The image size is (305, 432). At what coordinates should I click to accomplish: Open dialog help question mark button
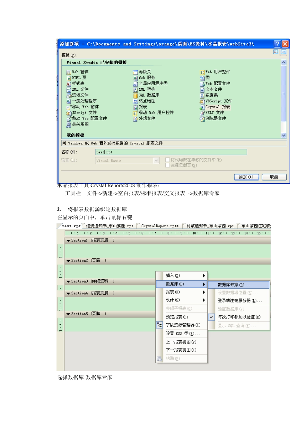[277, 44]
